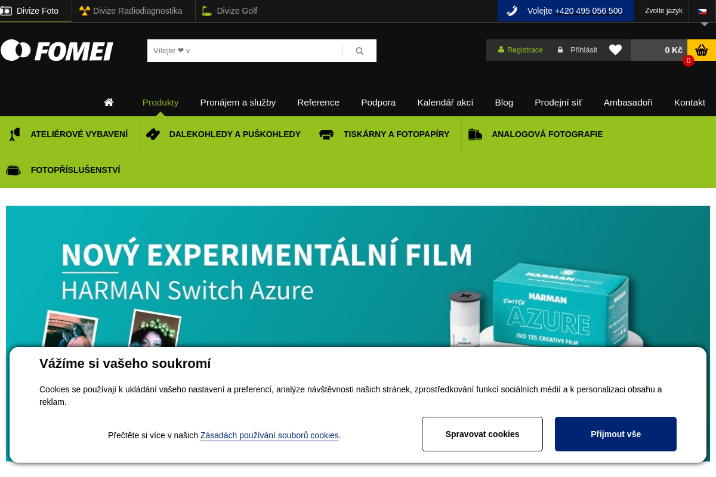Click the phone icon beside Volejte
Screen dimensions: 716x477
pyautogui.click(x=512, y=11)
